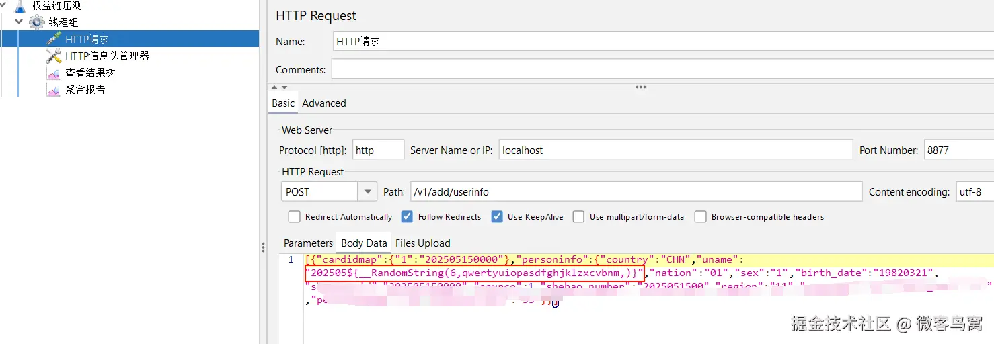Toggle Redirect Automatically checkbox

pyautogui.click(x=294, y=216)
